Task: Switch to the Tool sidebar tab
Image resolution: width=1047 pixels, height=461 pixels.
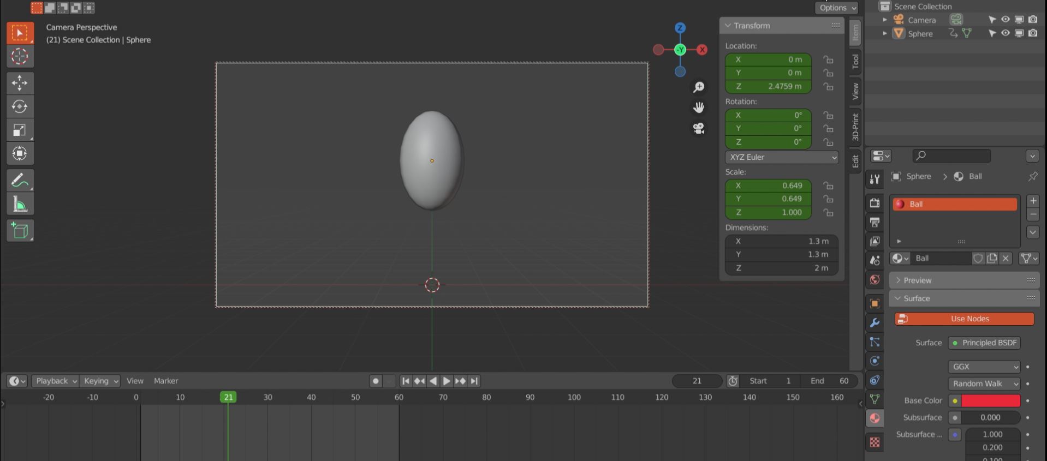Action: (855, 61)
